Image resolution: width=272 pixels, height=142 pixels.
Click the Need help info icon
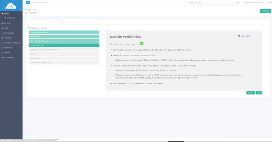point(239,36)
